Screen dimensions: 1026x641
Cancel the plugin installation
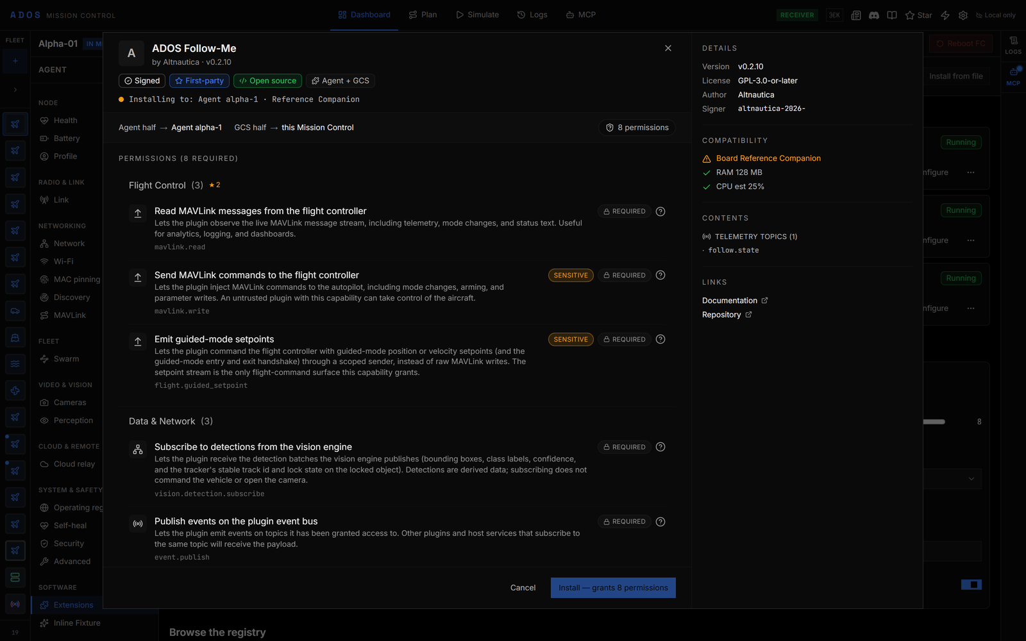(x=523, y=588)
